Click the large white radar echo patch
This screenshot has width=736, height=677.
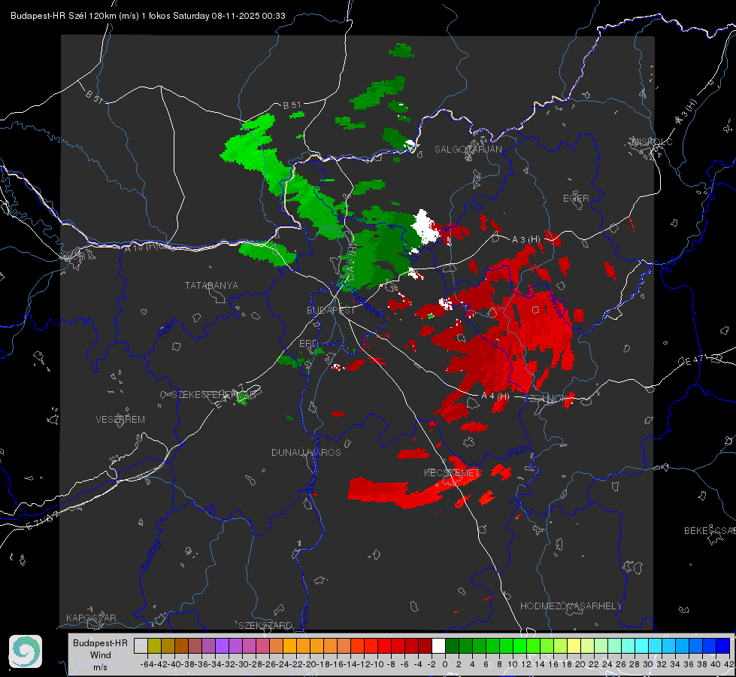click(425, 227)
